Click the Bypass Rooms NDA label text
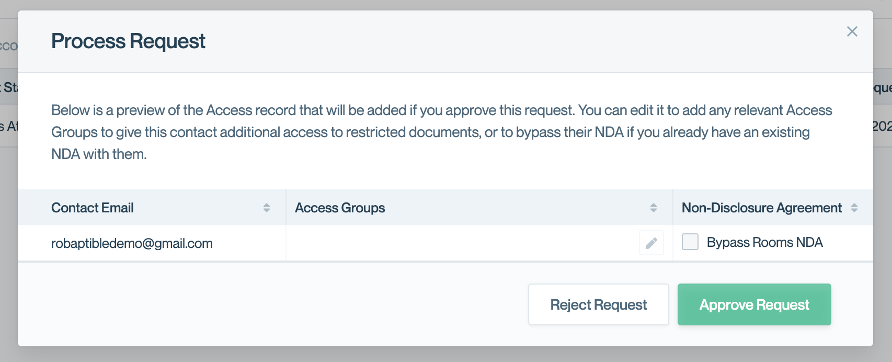The image size is (892, 362). 764,242
